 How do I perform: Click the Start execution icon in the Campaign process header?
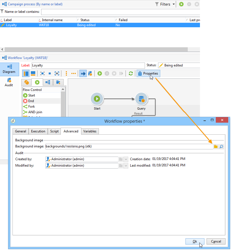click(181, 4)
